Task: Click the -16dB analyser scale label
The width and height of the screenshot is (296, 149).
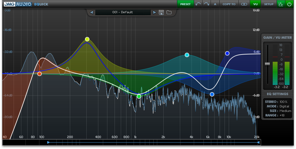Action: pyautogui.click(x=7, y=30)
